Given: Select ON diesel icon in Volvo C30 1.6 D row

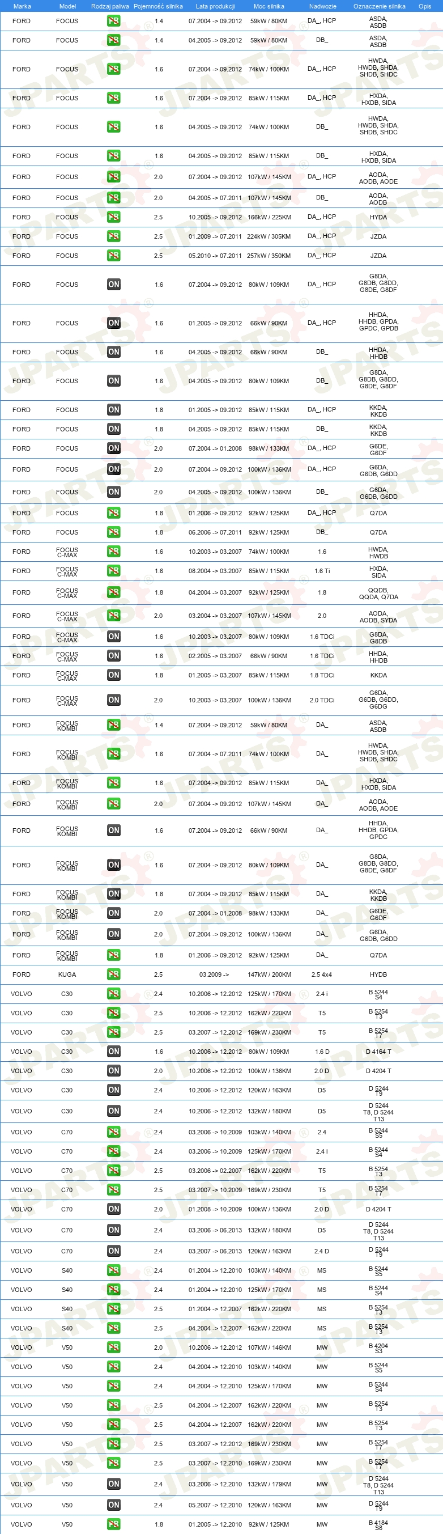Looking at the screenshot, I should click(x=114, y=1051).
